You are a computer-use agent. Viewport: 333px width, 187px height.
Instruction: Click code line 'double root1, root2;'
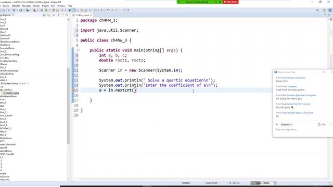click(122, 60)
